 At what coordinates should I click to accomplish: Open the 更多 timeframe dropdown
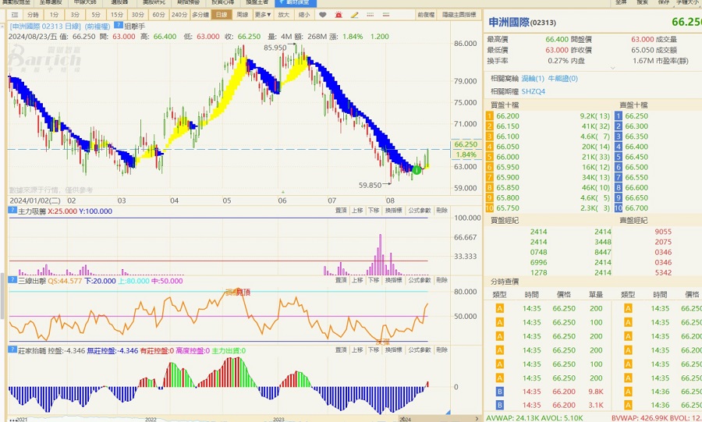point(263,15)
